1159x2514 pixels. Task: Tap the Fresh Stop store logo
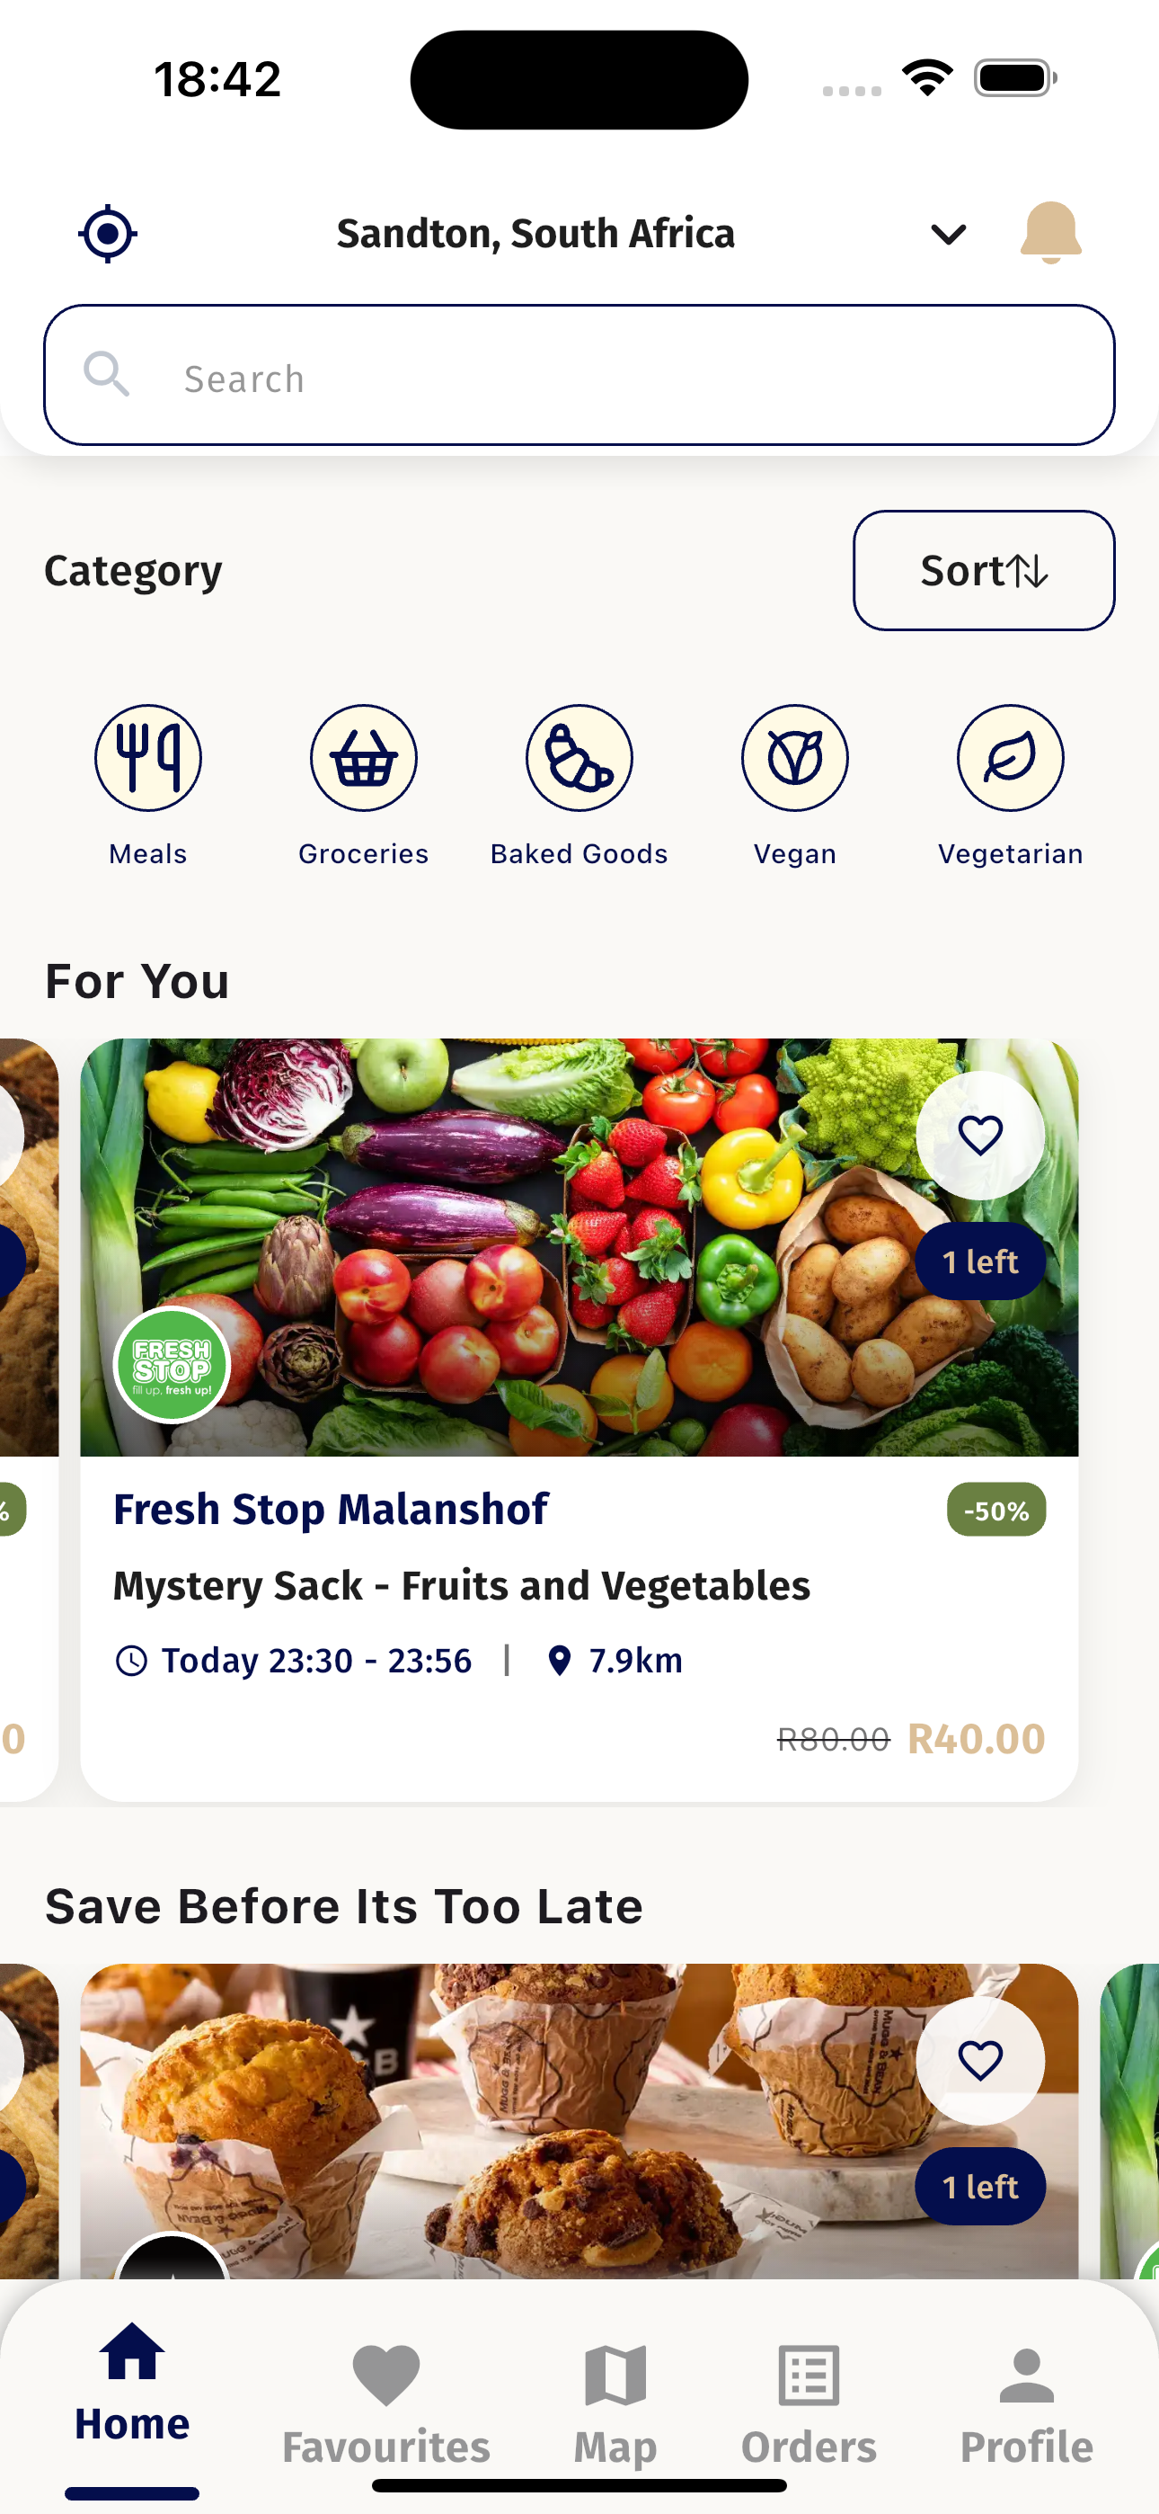point(172,1364)
